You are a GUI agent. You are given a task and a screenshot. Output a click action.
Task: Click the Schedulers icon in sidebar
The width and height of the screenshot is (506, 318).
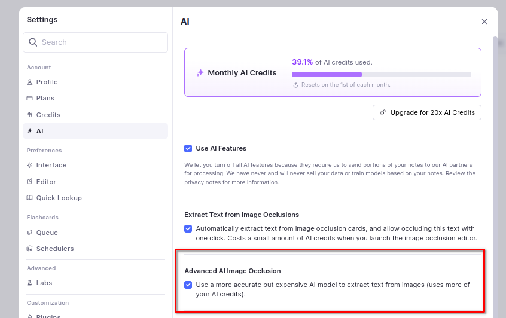click(x=30, y=249)
